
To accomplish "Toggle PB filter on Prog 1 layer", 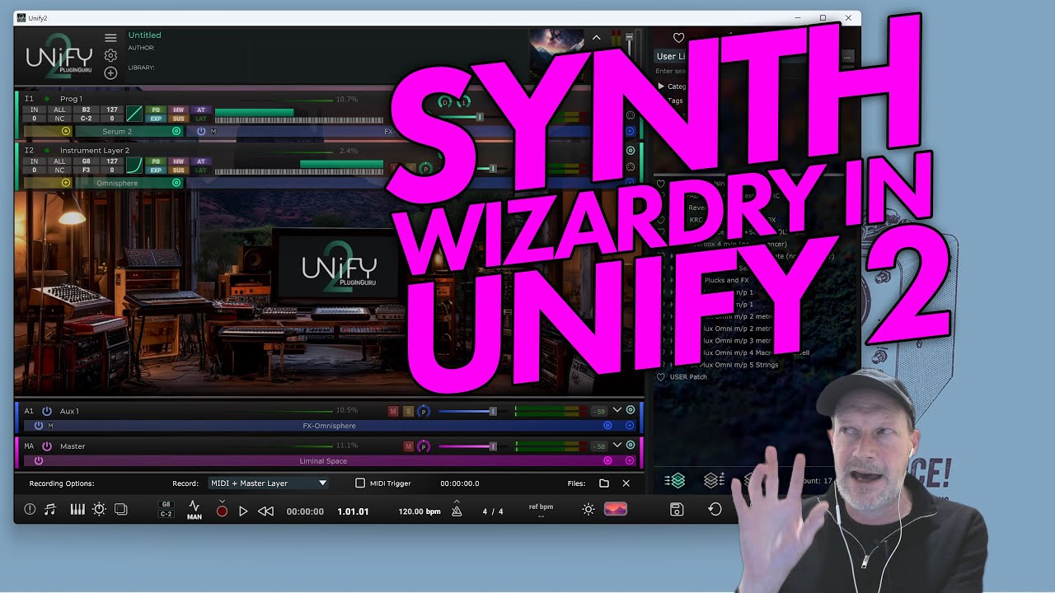I will (x=157, y=110).
